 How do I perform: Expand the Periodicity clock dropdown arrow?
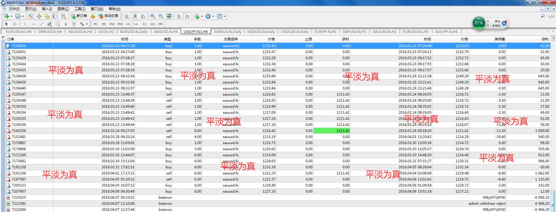(213, 16)
